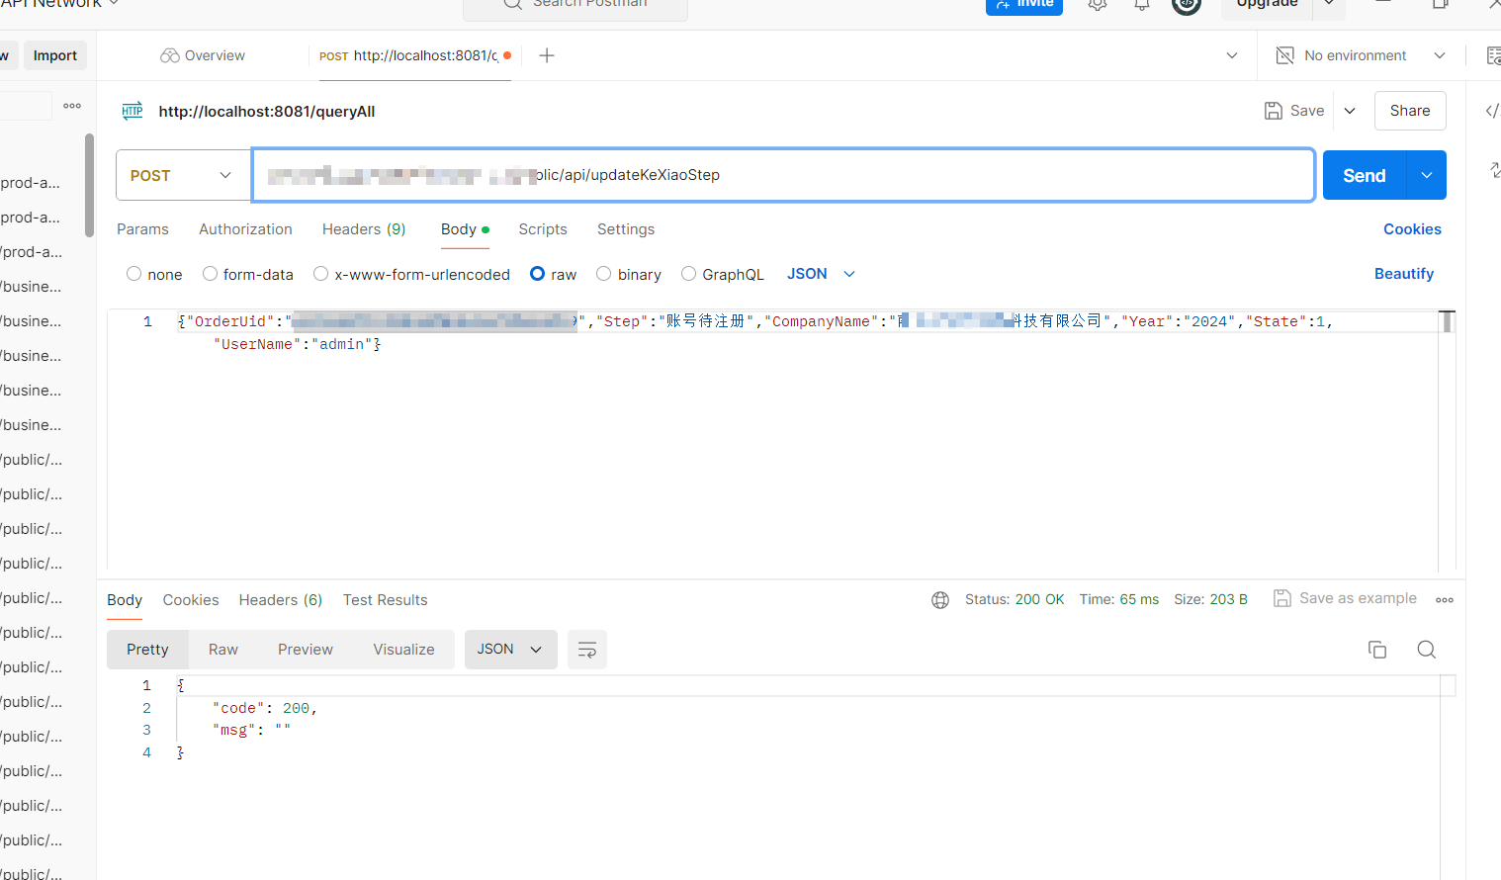This screenshot has height=880, width=1501.
Task: Expand the open tabs list chevron
Action: (x=1232, y=55)
